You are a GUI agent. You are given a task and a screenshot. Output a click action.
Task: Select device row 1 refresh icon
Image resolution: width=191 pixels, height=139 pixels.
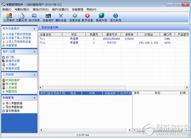41,39
